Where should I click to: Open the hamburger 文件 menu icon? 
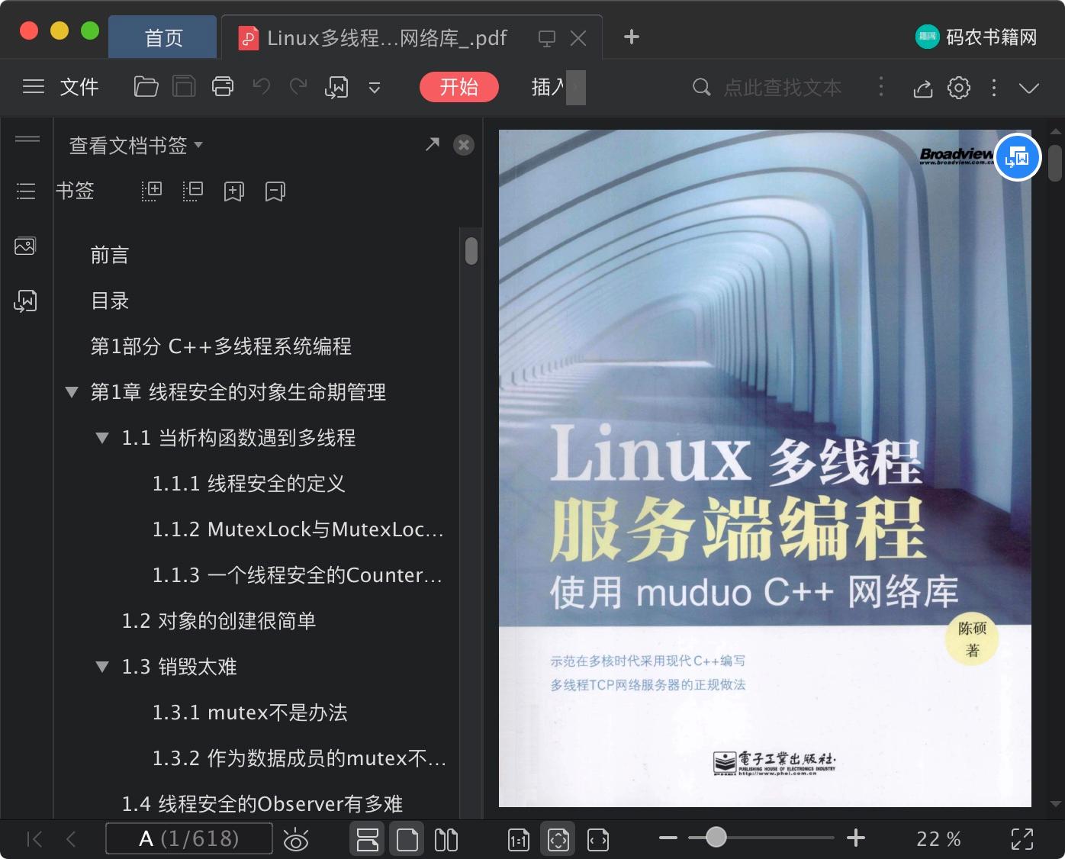point(34,87)
